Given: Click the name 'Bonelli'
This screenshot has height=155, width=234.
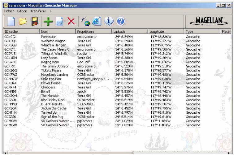Looking at the screenshot, I should click(x=46, y=92).
